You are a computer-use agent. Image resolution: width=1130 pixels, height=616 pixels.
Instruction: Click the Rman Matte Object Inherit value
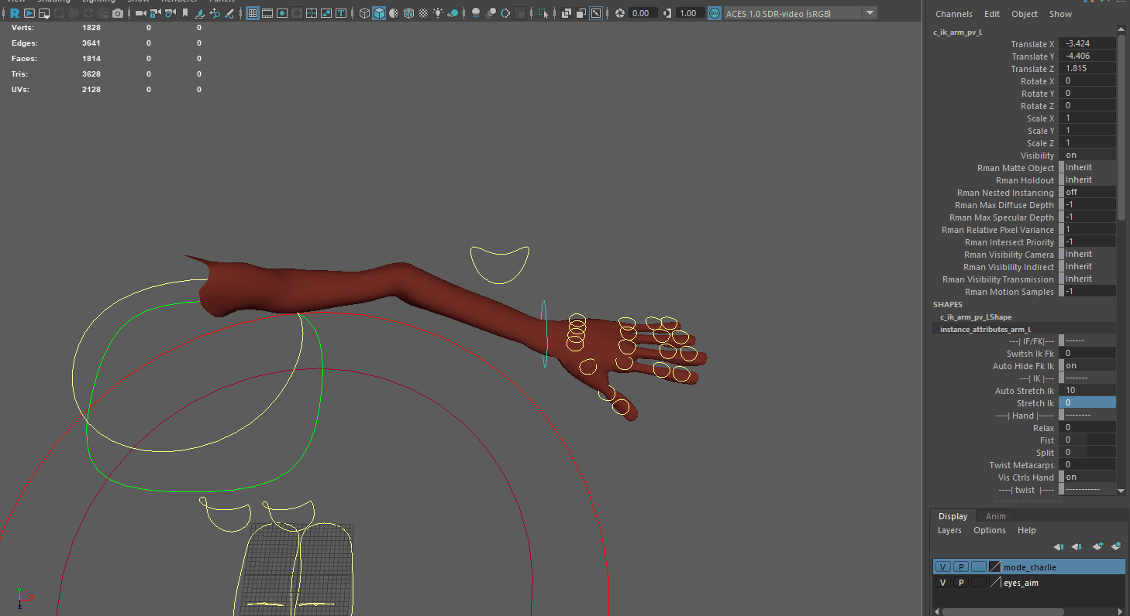[1088, 168]
